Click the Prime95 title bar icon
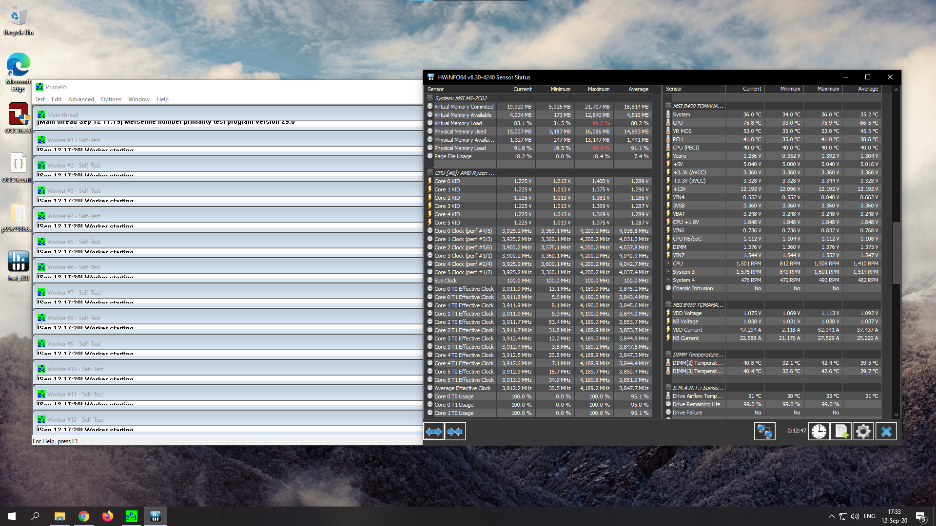The width and height of the screenshot is (936, 526). [x=39, y=87]
